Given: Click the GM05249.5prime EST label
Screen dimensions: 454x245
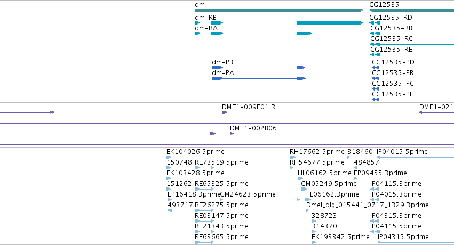Looking at the screenshot, I should pos(329,184).
